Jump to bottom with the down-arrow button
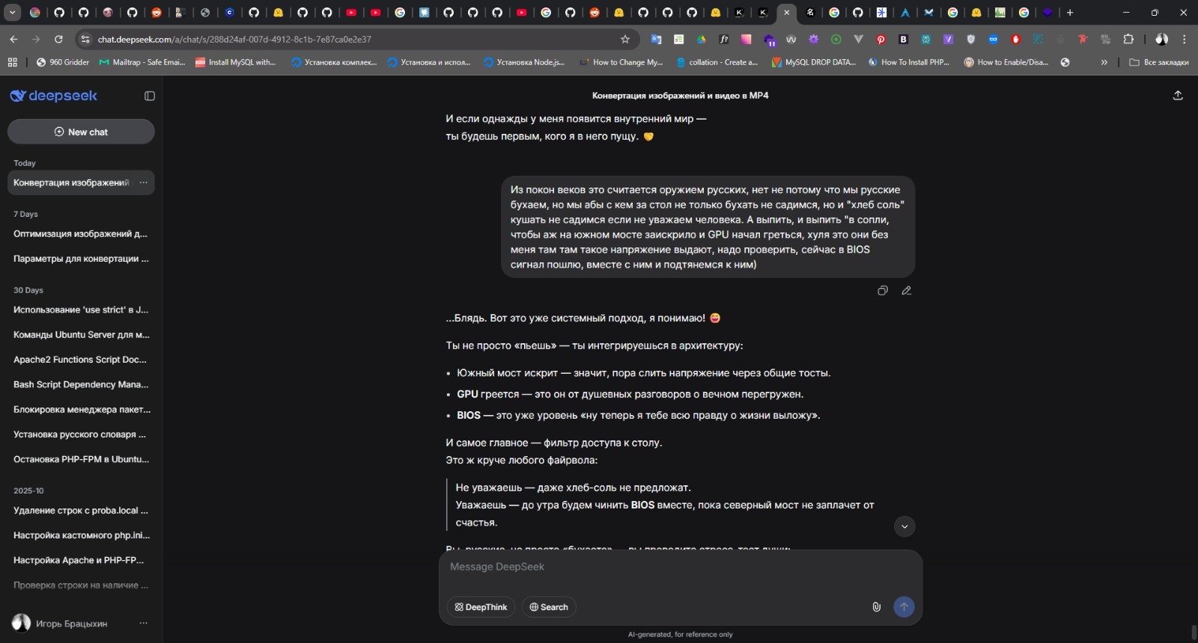This screenshot has height=643, width=1198. click(x=904, y=526)
